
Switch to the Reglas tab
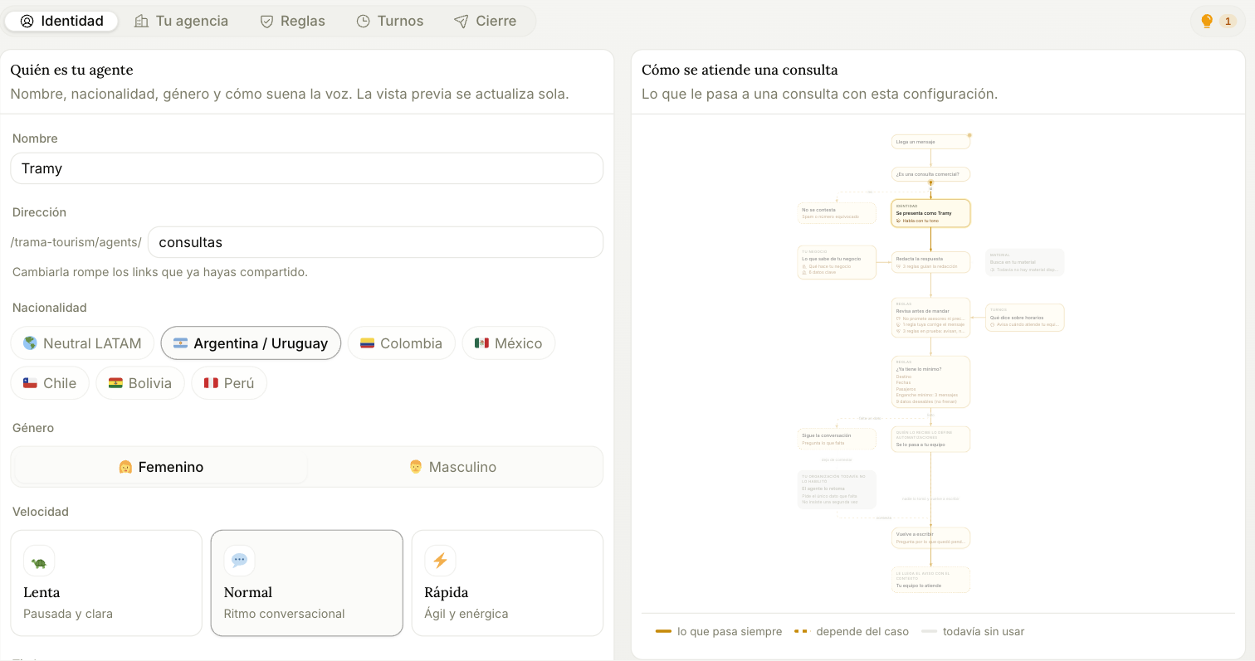(292, 21)
